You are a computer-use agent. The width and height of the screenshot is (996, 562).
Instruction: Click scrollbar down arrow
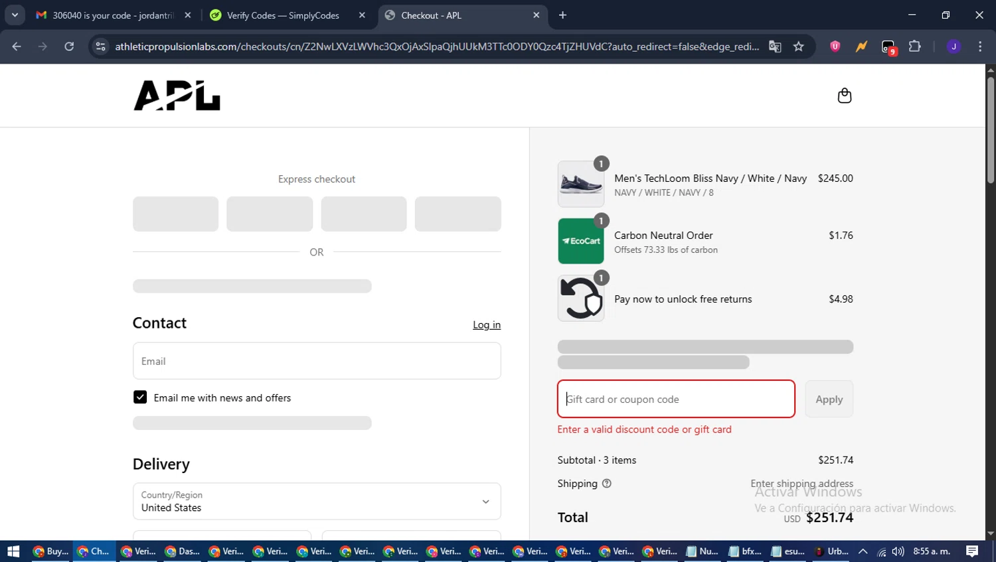pos(990,533)
